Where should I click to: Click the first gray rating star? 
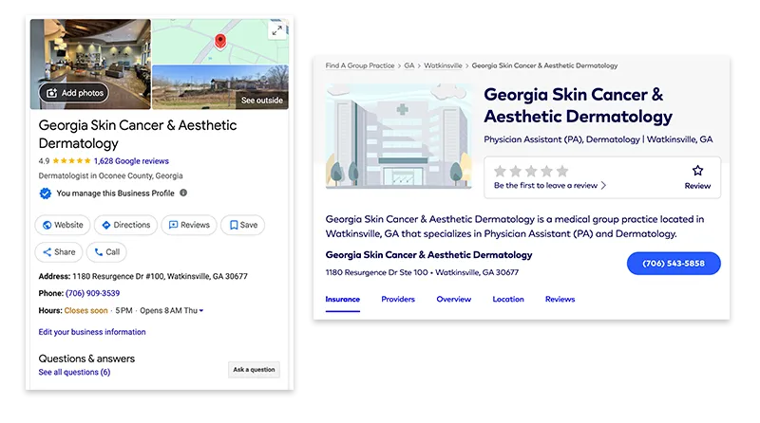point(501,171)
